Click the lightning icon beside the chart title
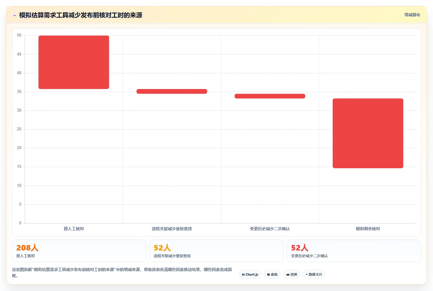 coord(14,15)
